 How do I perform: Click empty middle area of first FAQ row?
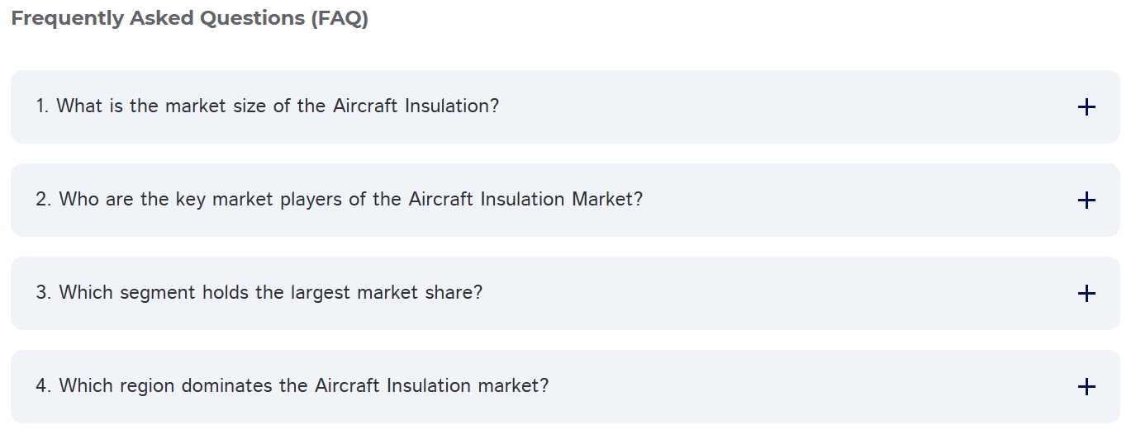pyautogui.click(x=785, y=106)
